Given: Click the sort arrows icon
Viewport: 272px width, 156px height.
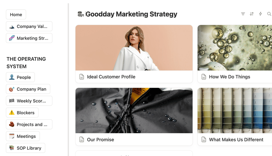Looking at the screenshot, I should (251, 14).
